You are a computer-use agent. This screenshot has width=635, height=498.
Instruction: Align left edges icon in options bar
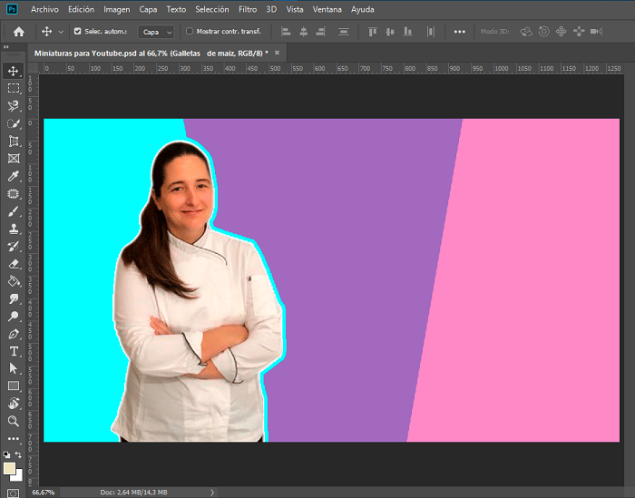pos(286,32)
